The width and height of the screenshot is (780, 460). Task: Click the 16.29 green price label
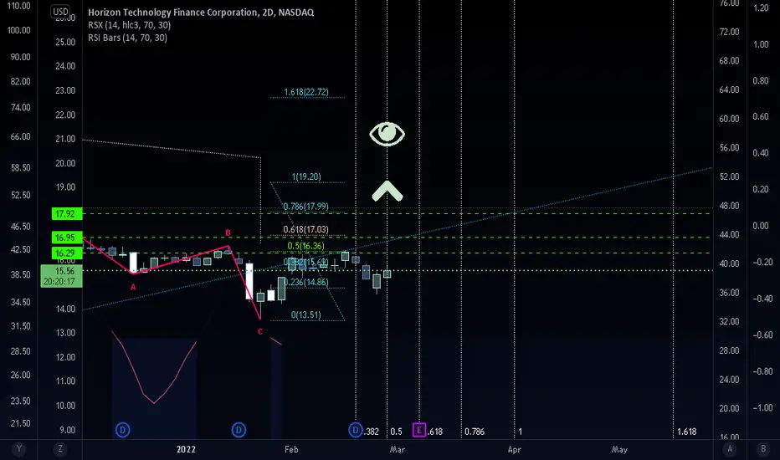(65, 253)
